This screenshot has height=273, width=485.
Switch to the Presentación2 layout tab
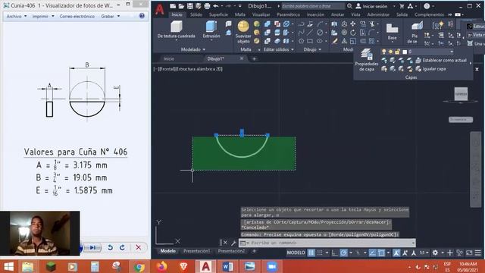pyautogui.click(x=231, y=251)
